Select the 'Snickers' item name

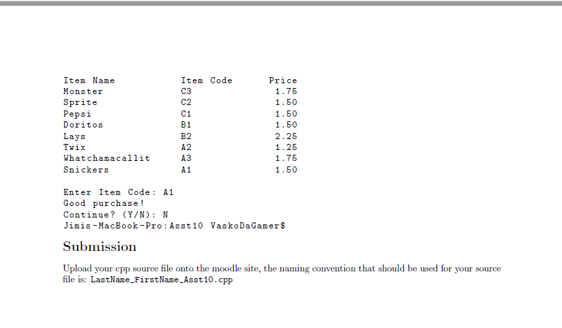click(86, 170)
